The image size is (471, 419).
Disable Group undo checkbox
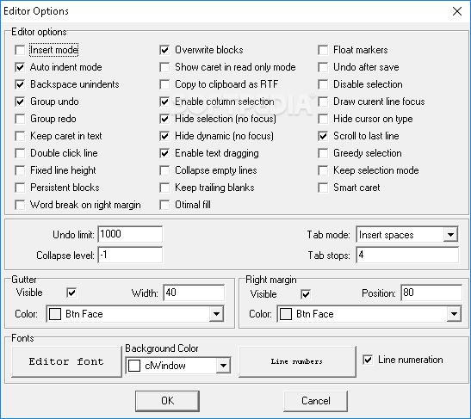(x=20, y=102)
